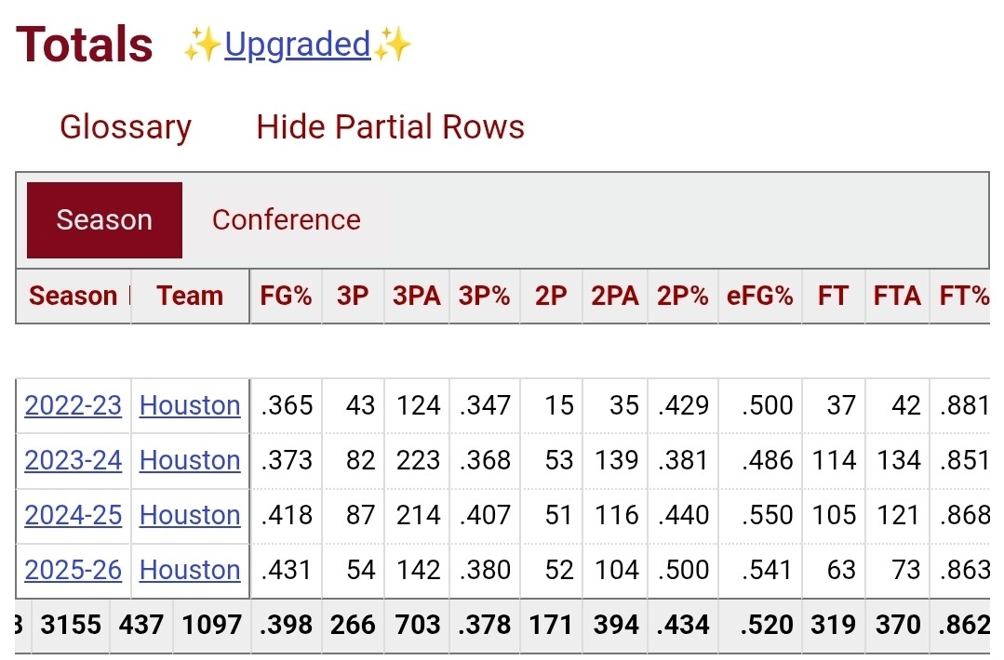Sort table by Season column header
The image size is (1004, 660).
74,296
